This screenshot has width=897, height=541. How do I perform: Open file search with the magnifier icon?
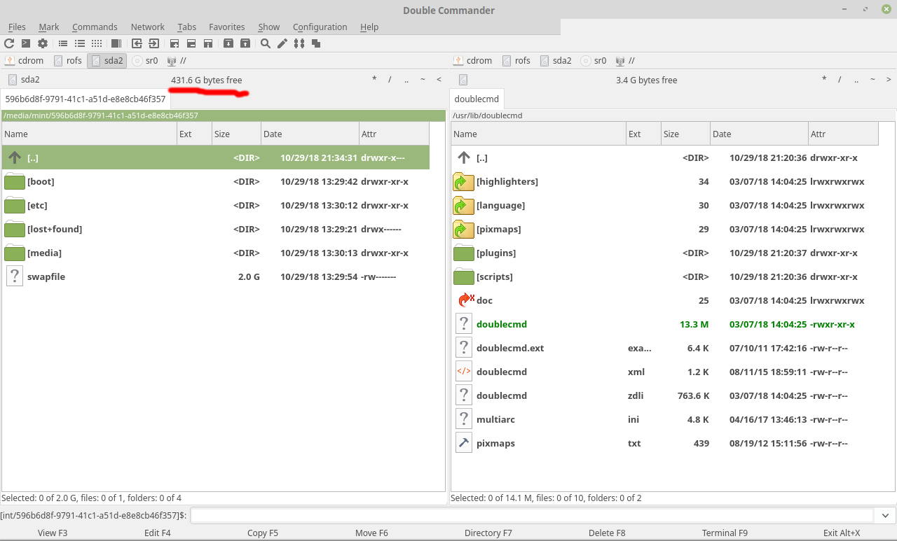coord(266,43)
